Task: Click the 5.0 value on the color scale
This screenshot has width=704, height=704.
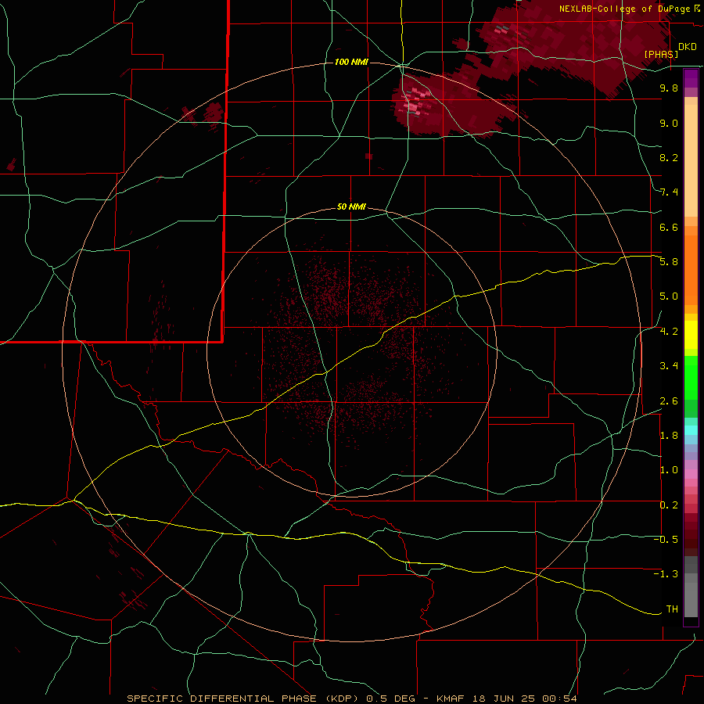Action: click(669, 296)
